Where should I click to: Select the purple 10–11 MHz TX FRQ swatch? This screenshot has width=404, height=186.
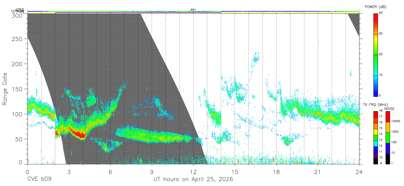(375, 155)
